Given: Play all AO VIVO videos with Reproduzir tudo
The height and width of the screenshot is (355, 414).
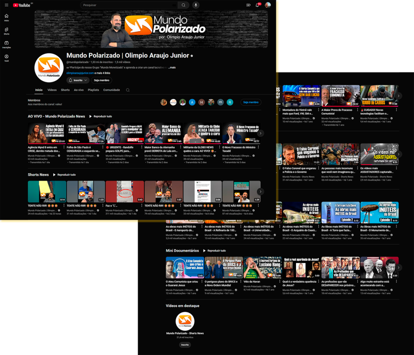Looking at the screenshot, I should click(x=101, y=116).
